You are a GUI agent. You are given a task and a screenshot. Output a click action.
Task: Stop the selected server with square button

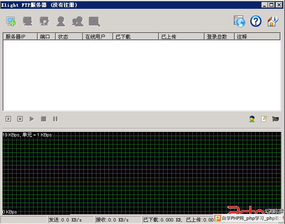coord(44,119)
